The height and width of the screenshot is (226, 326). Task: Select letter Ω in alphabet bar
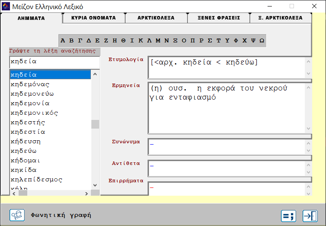click(x=262, y=41)
